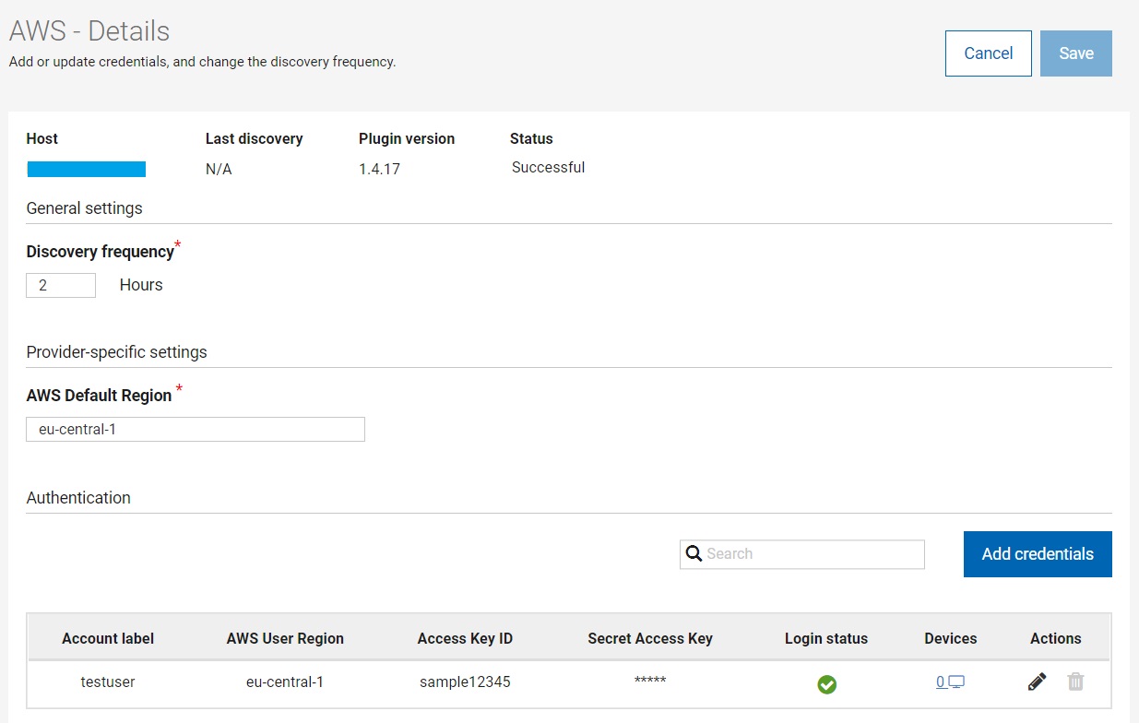Image resolution: width=1139 pixels, height=723 pixels.
Task: Click the blue redacted Host value
Action: tap(87, 169)
